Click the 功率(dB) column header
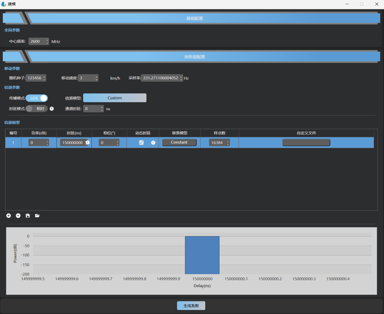Viewport: 384px width, 314px height. pos(39,133)
